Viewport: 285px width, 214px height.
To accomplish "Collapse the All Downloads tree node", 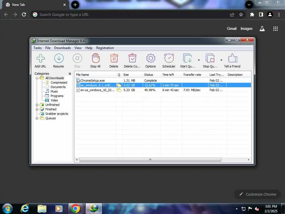I will (x=37, y=78).
